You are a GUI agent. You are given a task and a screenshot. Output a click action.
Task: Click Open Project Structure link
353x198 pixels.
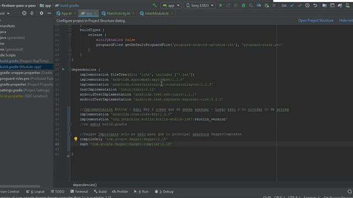click(315, 20)
